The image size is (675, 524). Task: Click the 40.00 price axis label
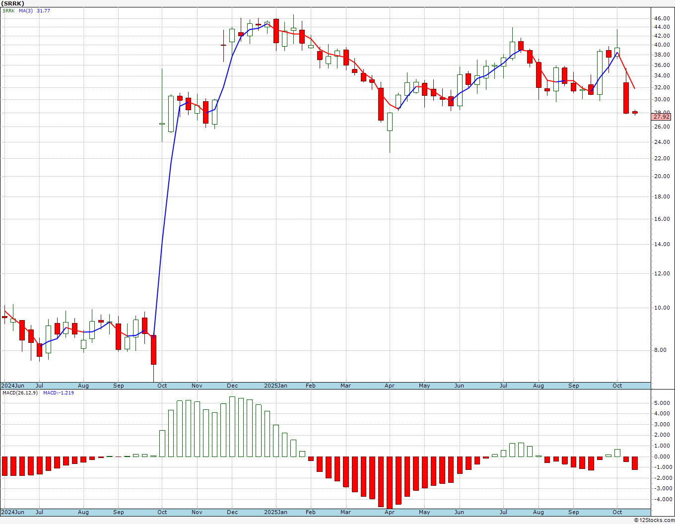[662, 45]
